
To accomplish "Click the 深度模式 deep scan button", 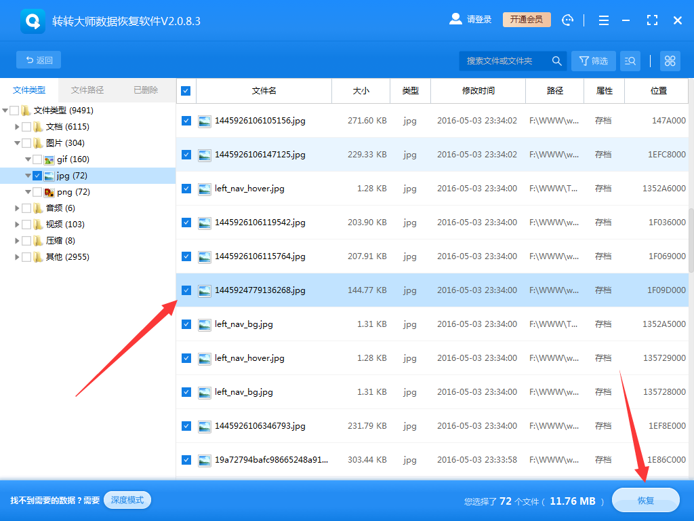I will (x=127, y=500).
